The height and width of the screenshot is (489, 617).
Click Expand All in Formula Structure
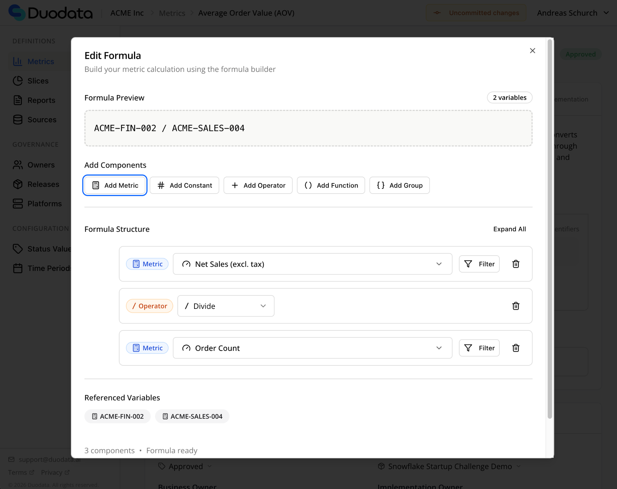click(x=510, y=229)
